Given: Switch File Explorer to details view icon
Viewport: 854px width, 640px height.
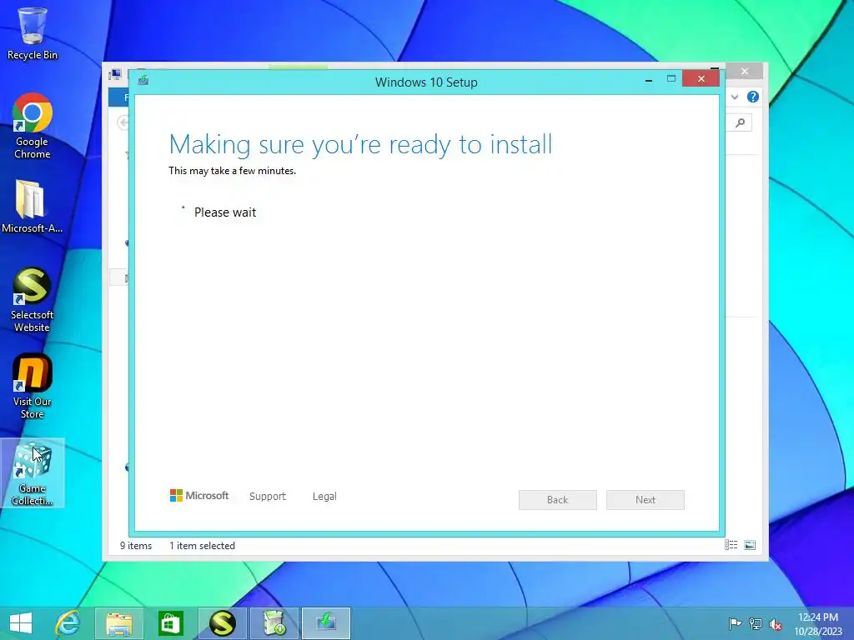Looking at the screenshot, I should [x=731, y=545].
